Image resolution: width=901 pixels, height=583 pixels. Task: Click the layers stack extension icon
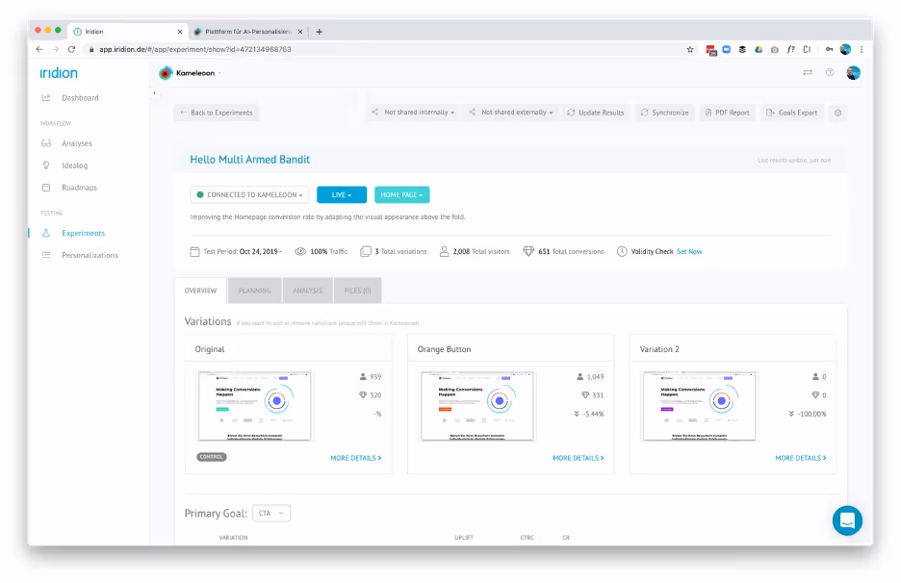(742, 49)
